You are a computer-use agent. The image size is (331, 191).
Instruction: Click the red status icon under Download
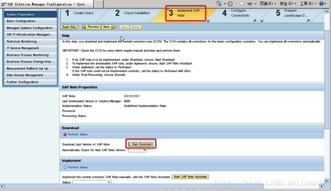(x=65, y=134)
